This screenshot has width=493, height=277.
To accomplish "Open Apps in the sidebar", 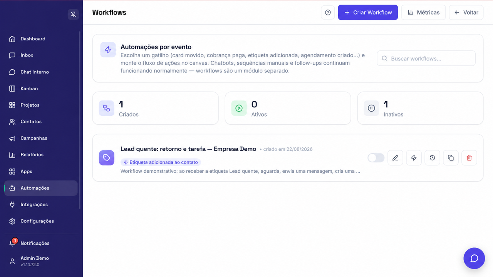I will [41, 172].
